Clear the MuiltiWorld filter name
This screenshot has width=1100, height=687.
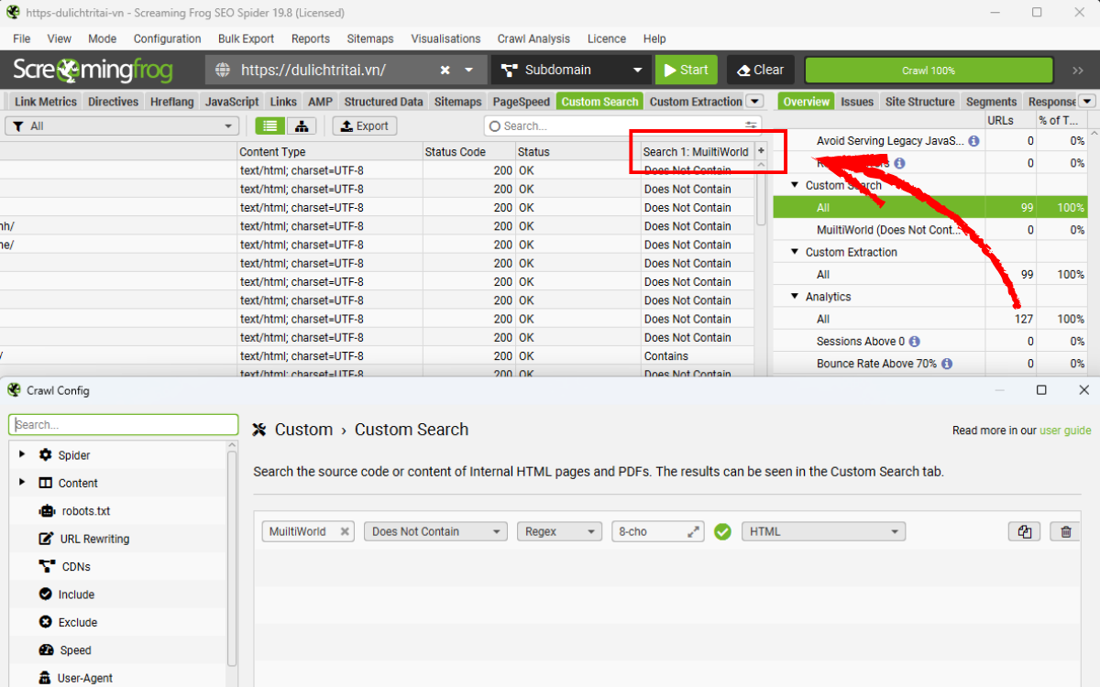[x=345, y=531]
